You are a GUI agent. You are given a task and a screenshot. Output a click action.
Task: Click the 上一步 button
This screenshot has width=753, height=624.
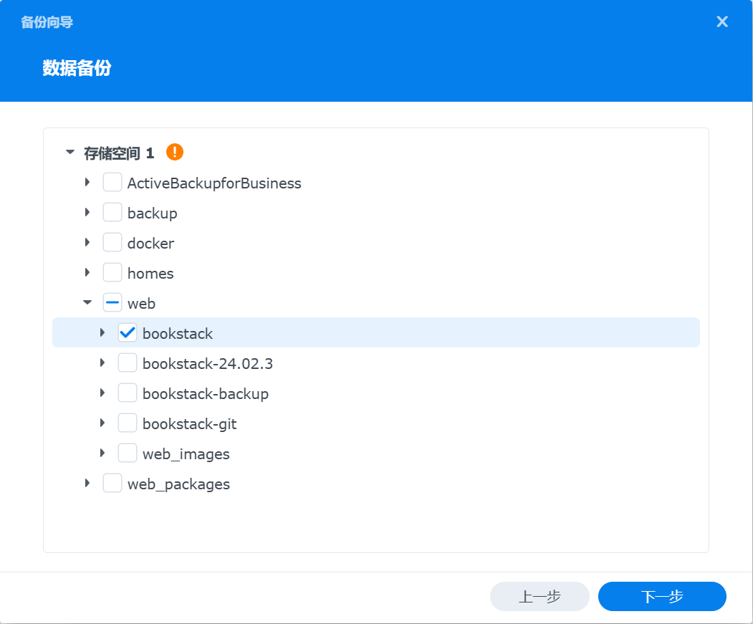click(x=539, y=596)
